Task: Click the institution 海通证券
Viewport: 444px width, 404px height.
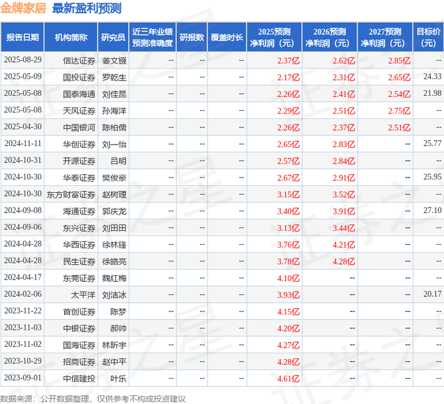Action: pyautogui.click(x=79, y=211)
